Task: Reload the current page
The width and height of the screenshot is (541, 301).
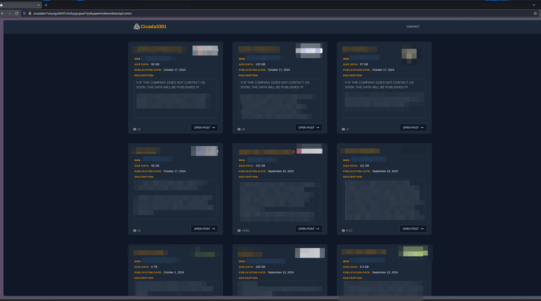Action: pos(17,14)
